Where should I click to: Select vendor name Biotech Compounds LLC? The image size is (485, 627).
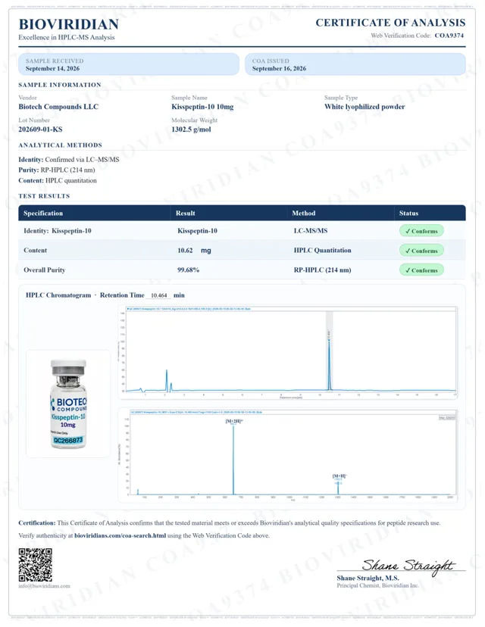pyautogui.click(x=58, y=107)
